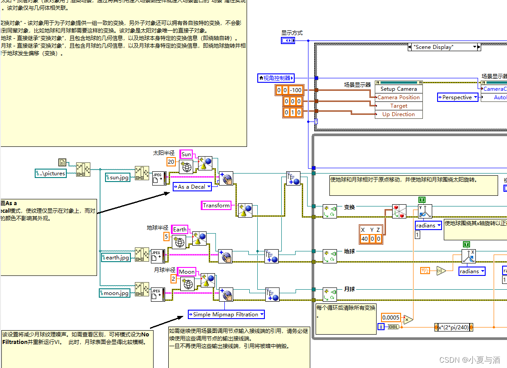The height and width of the screenshot is (368, 507).
Task: Select the Y-axis rotation node above radians
Action: click(425, 210)
